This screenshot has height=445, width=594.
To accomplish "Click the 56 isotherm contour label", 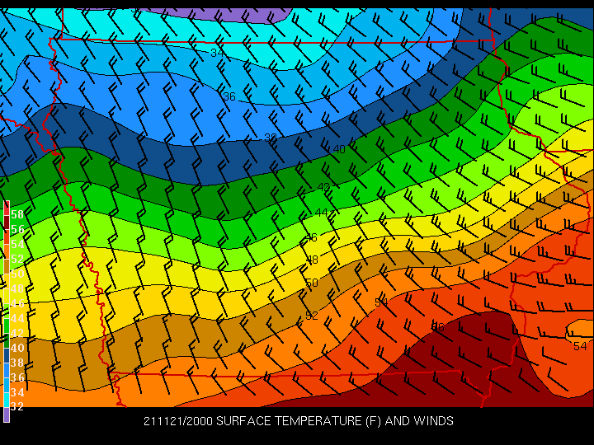I will click(438, 326).
